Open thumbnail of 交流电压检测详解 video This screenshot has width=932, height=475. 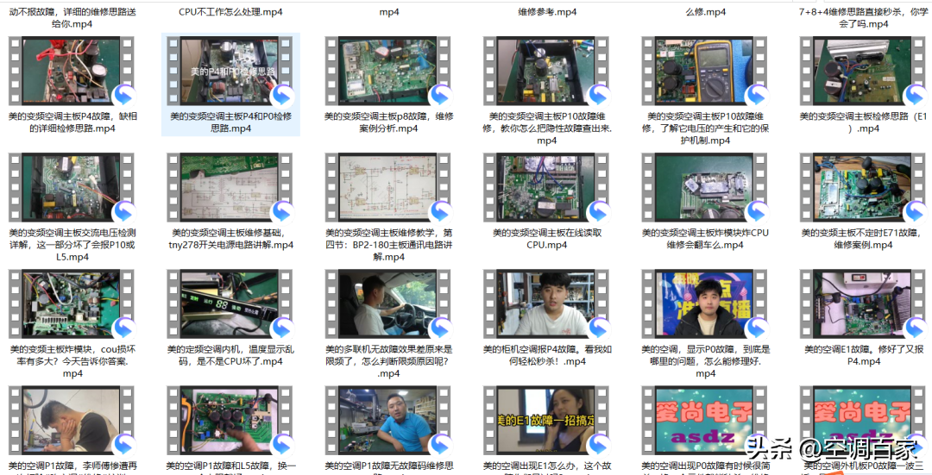(x=72, y=188)
